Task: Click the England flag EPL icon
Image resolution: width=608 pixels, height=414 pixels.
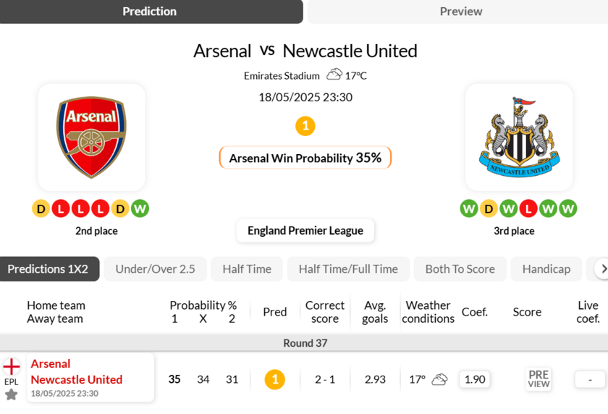Action: (x=12, y=366)
